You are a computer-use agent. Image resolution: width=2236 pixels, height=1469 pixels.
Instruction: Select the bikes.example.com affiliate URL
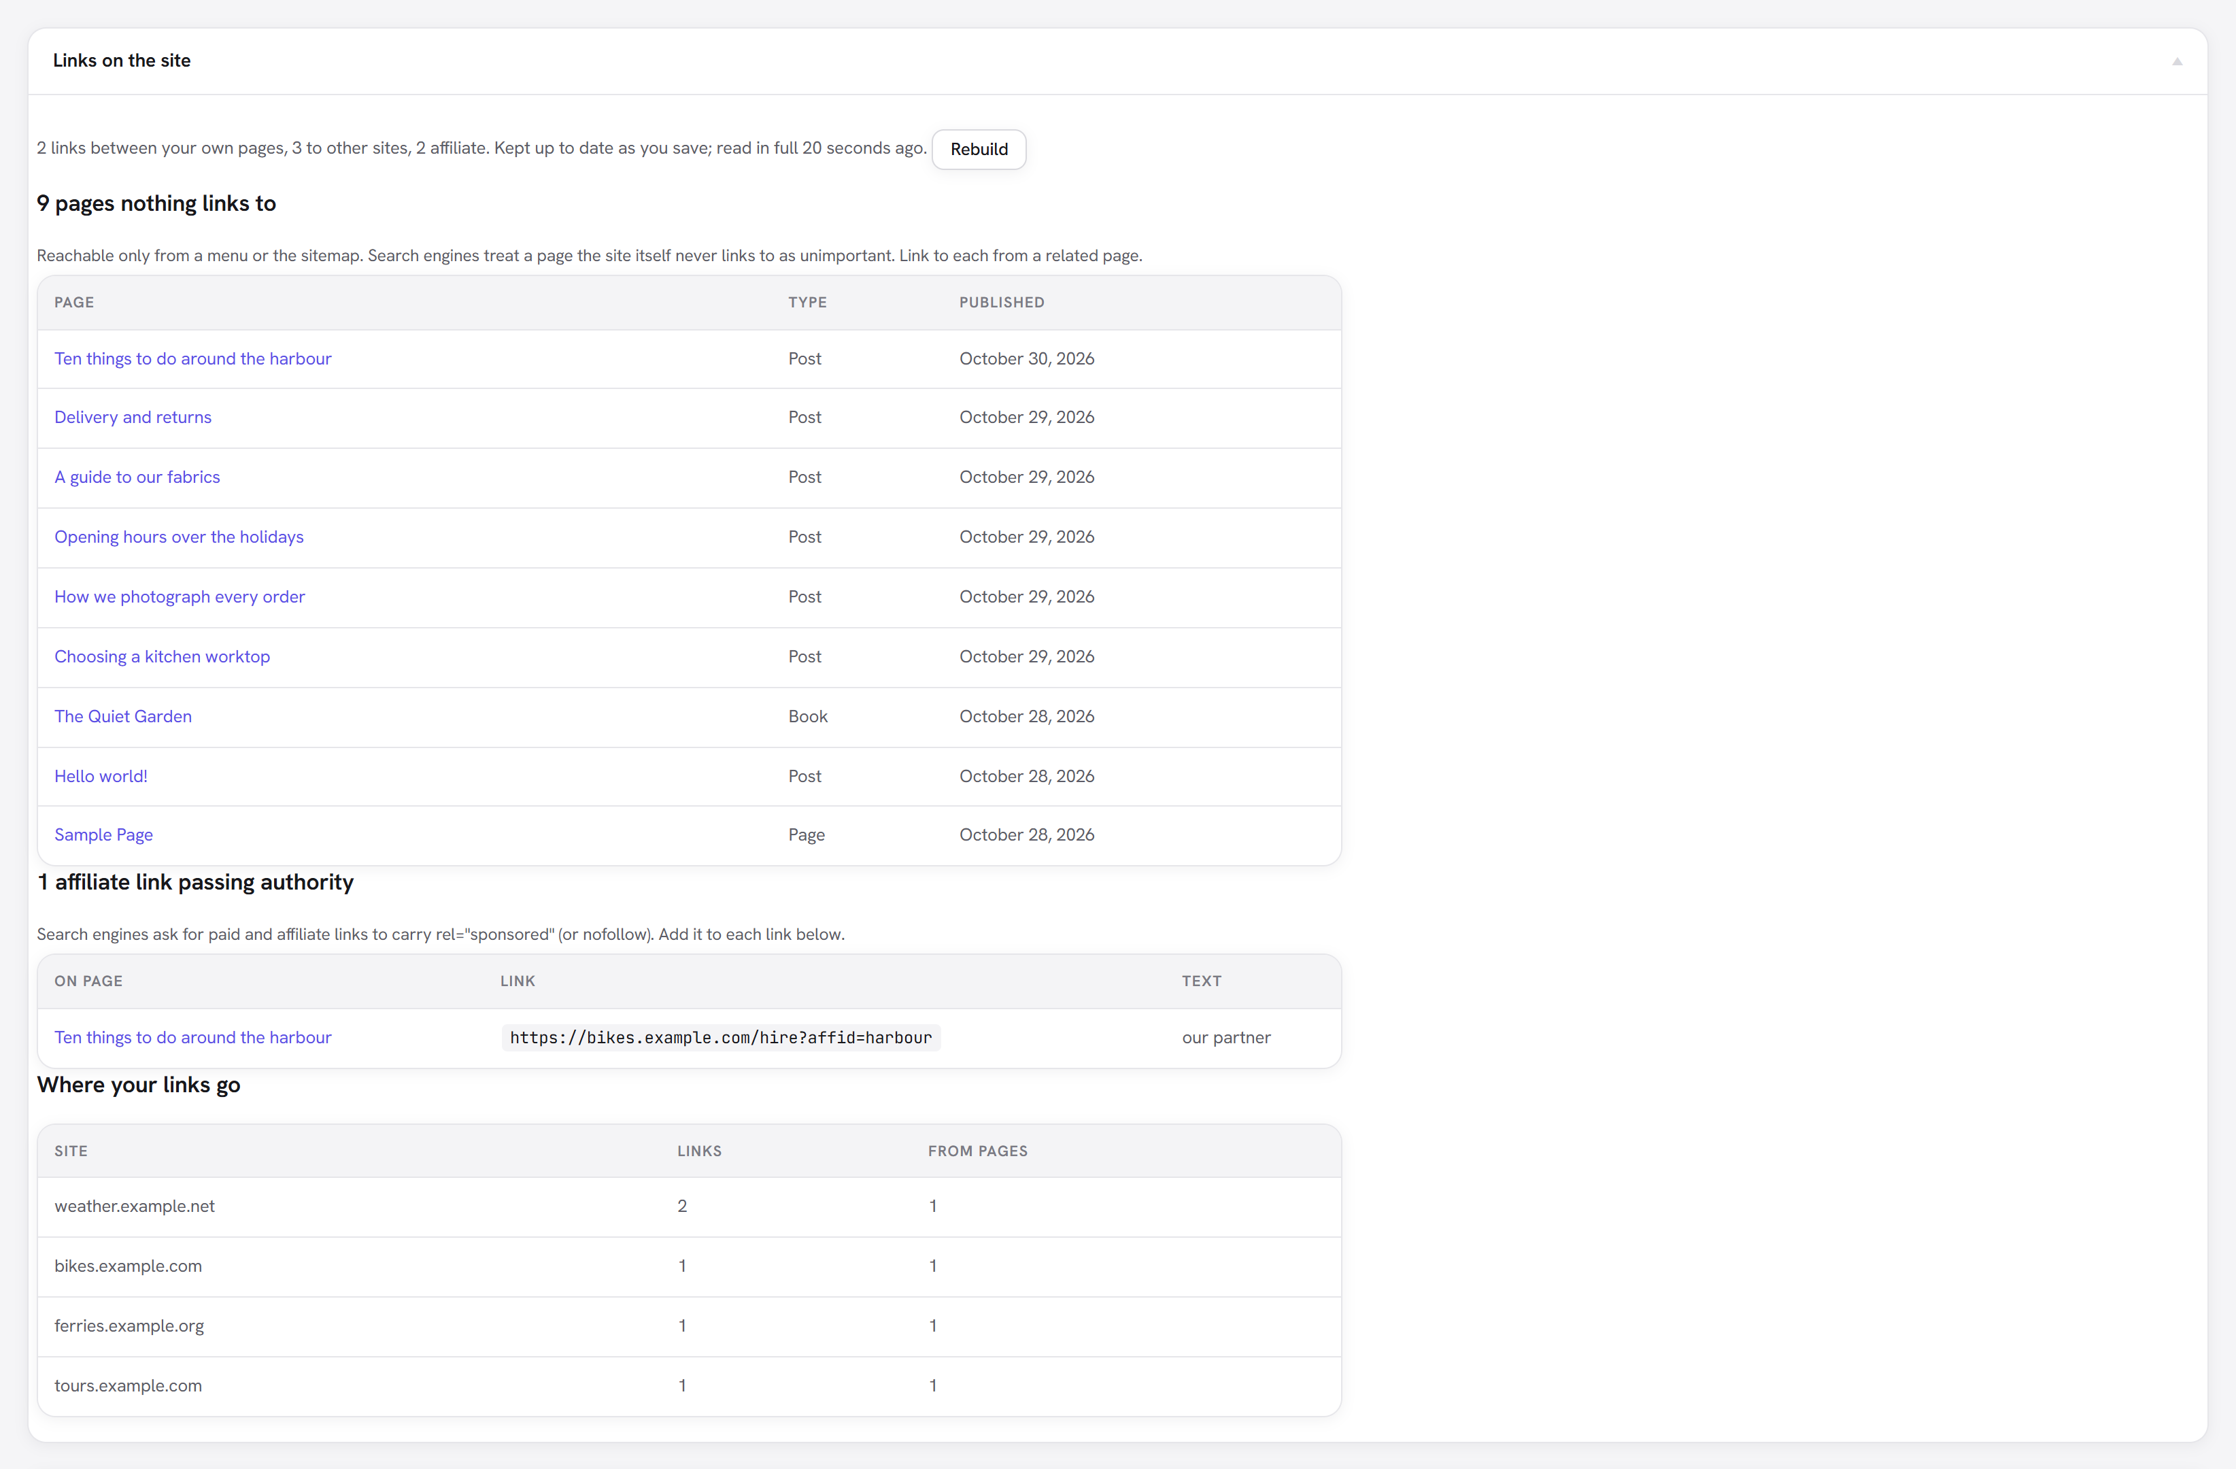[x=721, y=1038]
